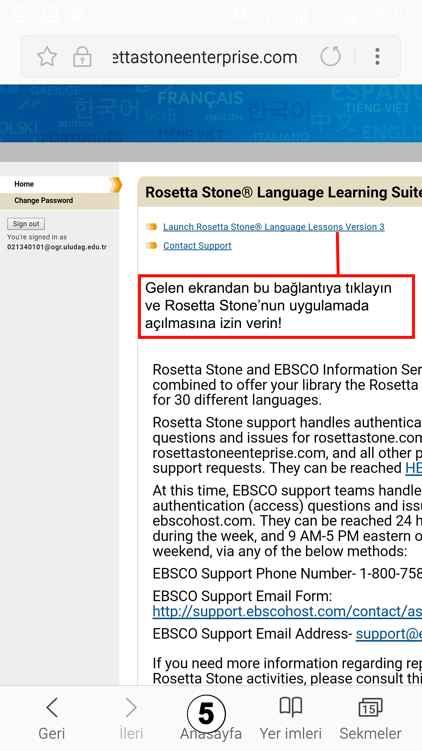Image resolution: width=422 pixels, height=751 pixels.
Task: Tap the Rosetta Stone Language Learning Suite heading
Action: coord(283,192)
